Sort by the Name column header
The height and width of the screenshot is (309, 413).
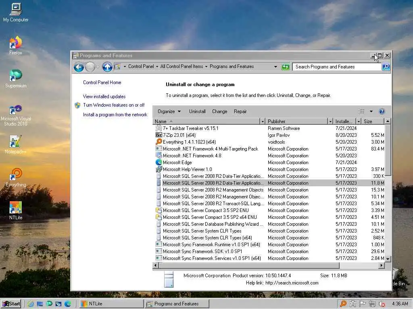point(206,122)
